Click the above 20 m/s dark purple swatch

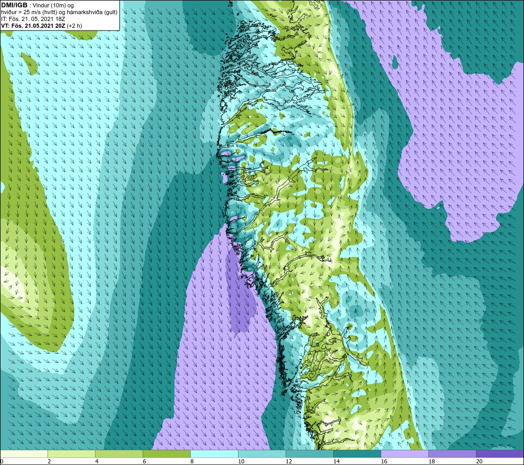499,454
